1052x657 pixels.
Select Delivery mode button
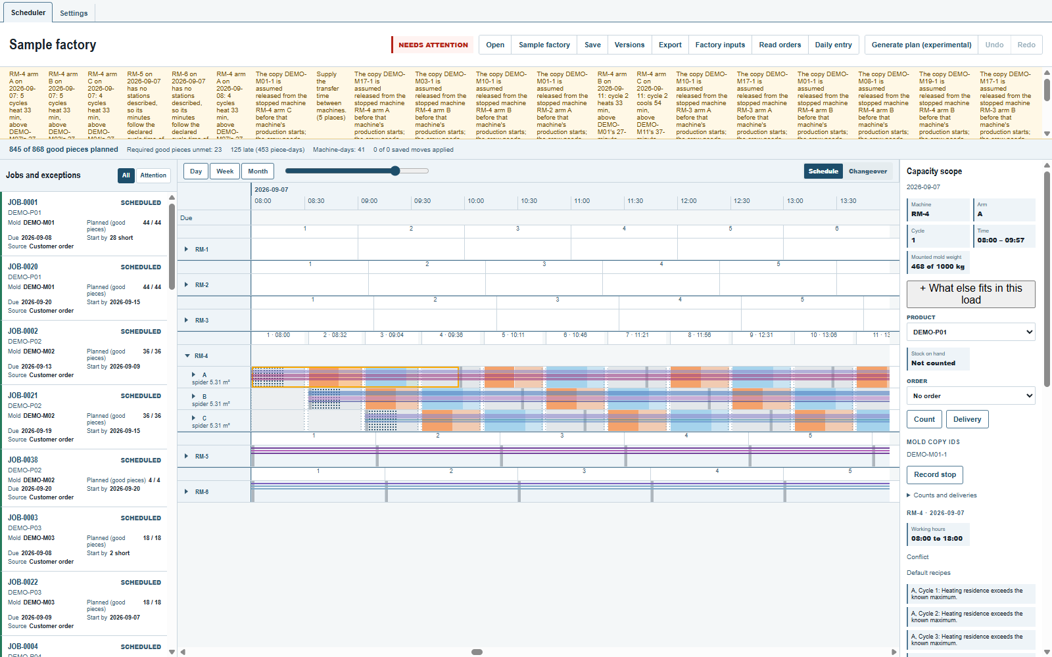tap(967, 419)
